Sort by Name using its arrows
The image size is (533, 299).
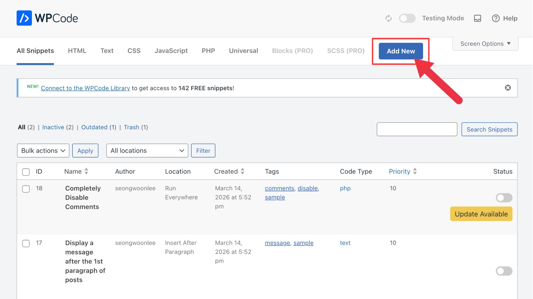pos(86,171)
